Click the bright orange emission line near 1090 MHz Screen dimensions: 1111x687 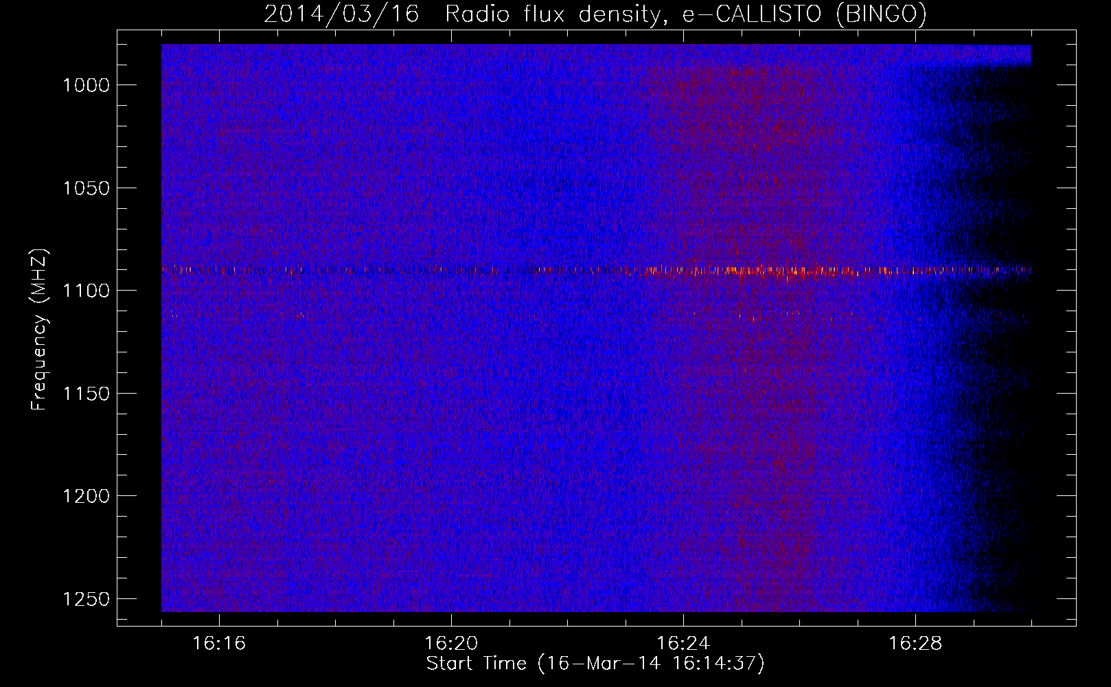(596, 271)
